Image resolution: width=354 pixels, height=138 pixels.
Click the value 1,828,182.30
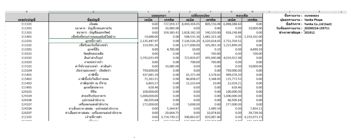[190, 32]
